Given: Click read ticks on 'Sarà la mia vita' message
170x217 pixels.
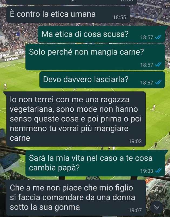Looking at the screenshot, I should point(158,171).
